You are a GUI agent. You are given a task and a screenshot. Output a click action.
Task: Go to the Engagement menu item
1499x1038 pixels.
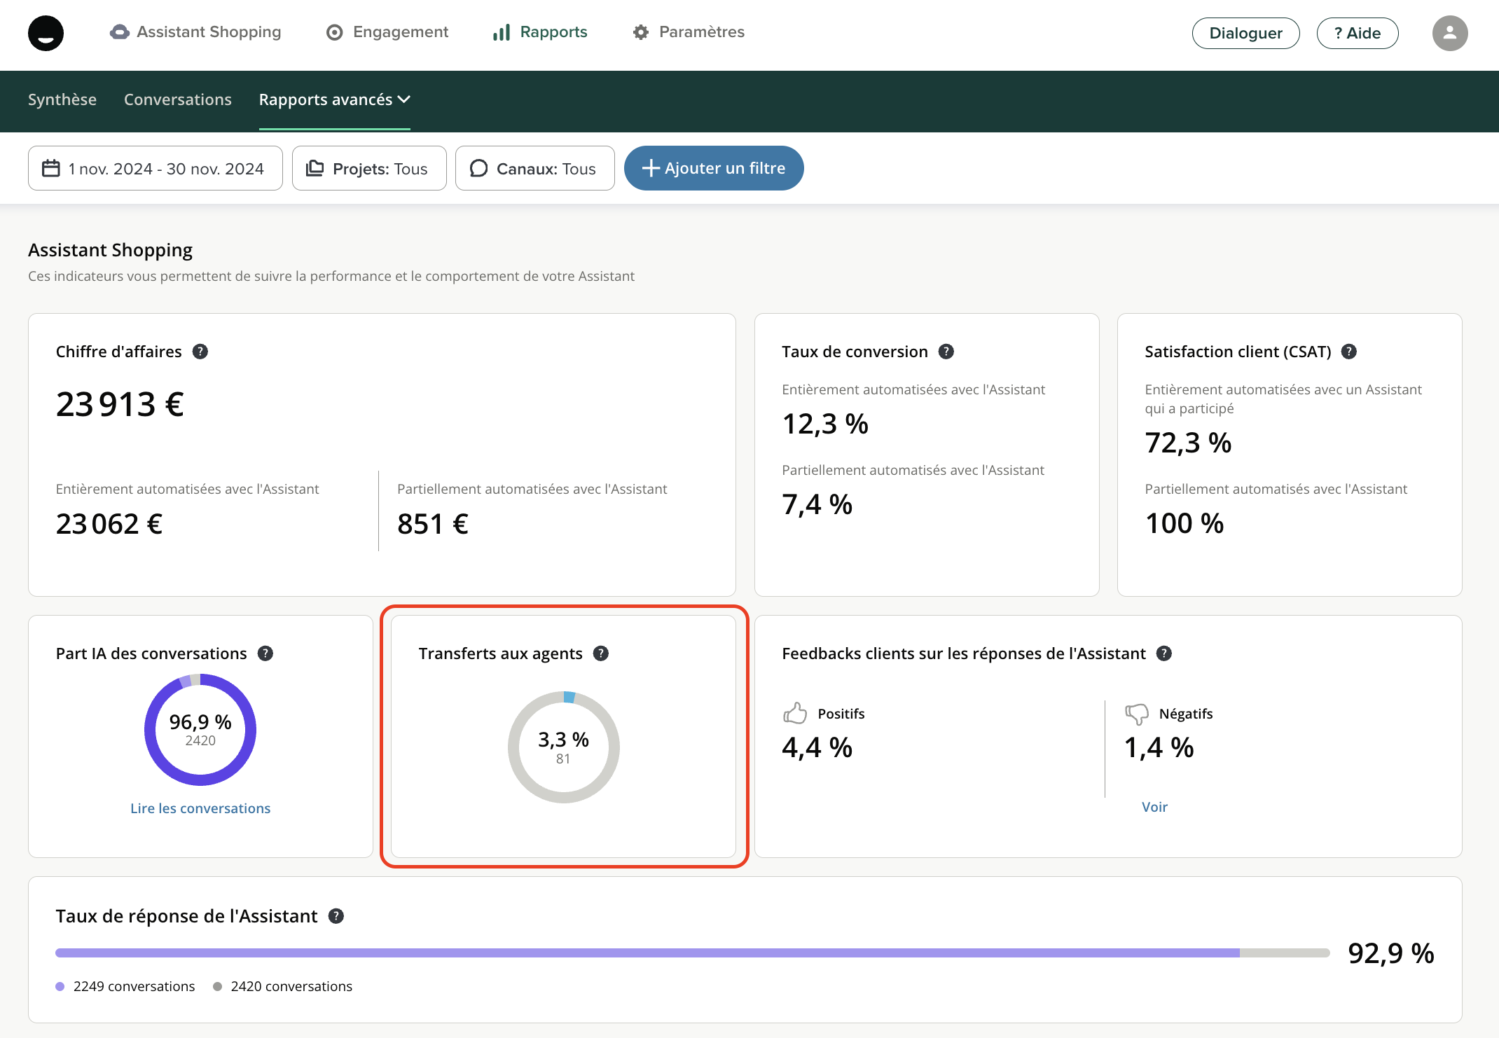pos(387,32)
